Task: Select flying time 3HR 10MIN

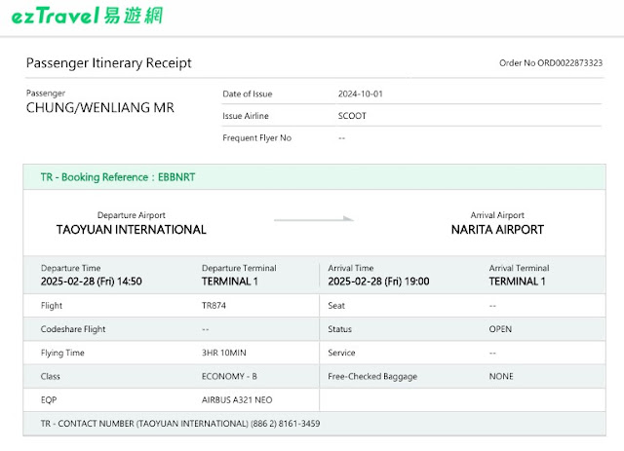Action: [223, 353]
